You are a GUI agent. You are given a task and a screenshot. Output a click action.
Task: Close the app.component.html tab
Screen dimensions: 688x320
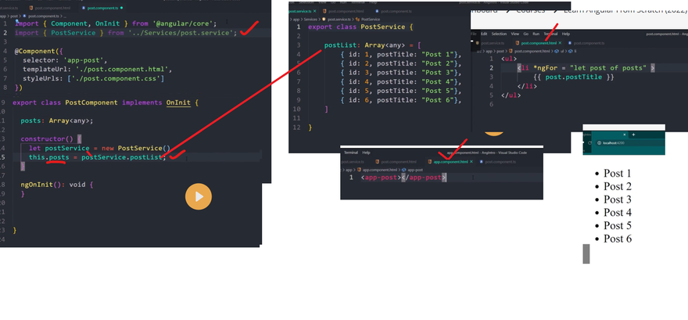471,161
